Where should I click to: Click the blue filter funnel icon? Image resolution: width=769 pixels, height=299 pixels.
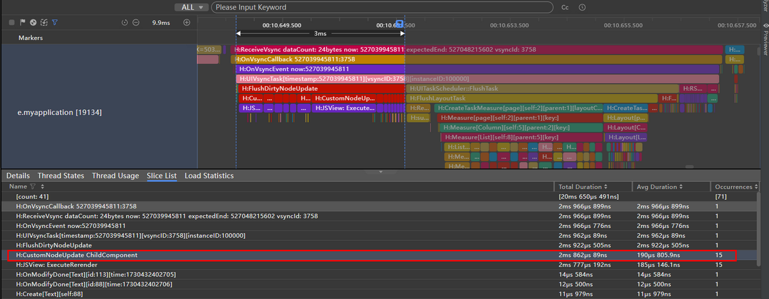(x=54, y=22)
